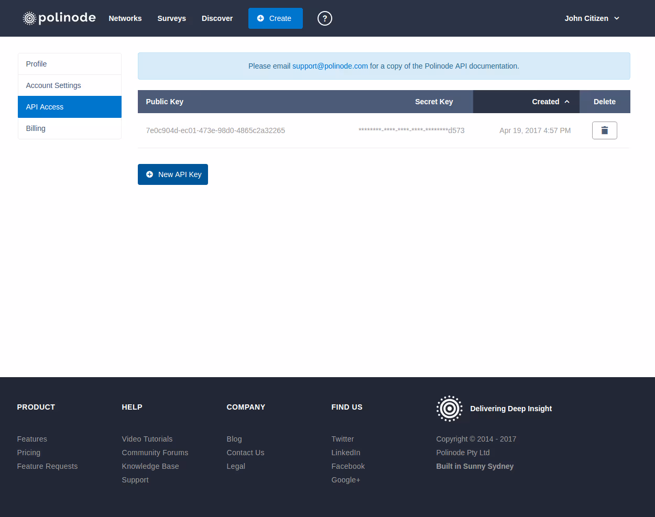
Task: Select the Account Settings sidebar tab
Action: click(x=70, y=85)
